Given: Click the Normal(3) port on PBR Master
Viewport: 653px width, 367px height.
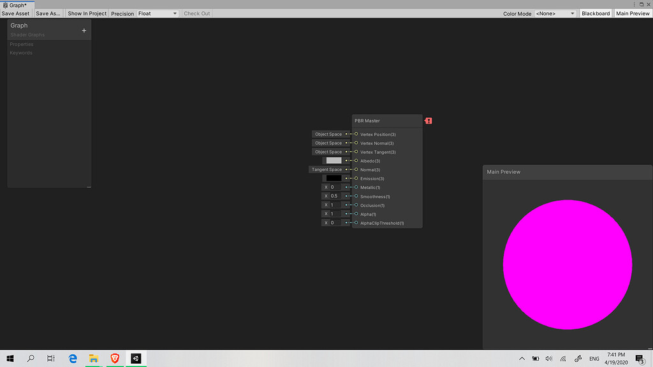Looking at the screenshot, I should [355, 169].
